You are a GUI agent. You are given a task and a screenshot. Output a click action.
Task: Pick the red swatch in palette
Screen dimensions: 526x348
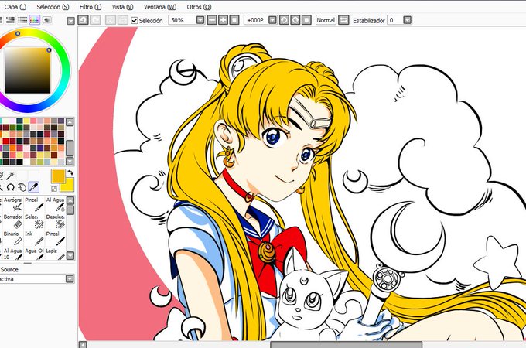click(x=5, y=142)
